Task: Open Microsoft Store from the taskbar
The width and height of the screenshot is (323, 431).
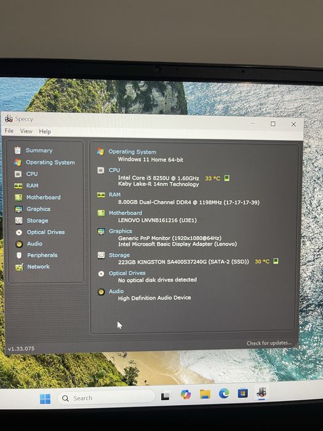Action: pos(243,393)
